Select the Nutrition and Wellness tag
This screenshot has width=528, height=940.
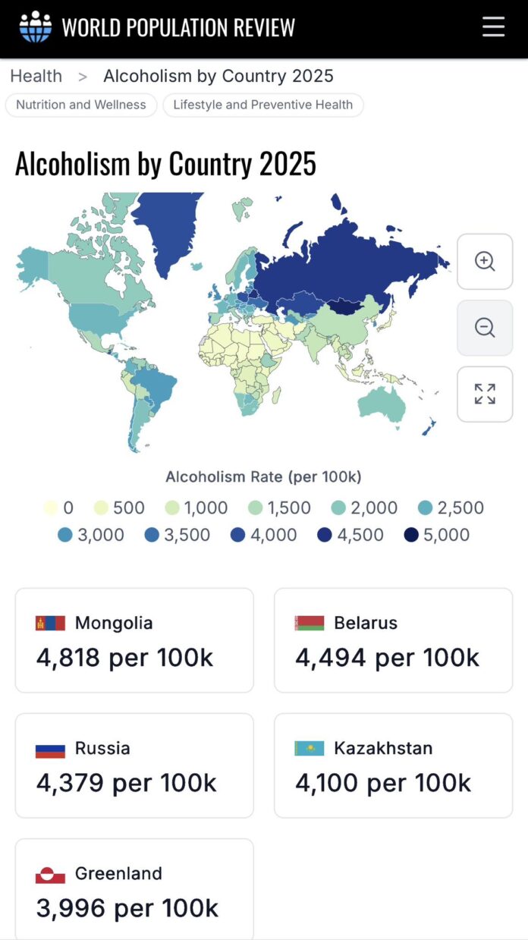(x=81, y=105)
